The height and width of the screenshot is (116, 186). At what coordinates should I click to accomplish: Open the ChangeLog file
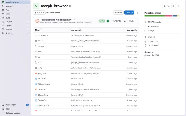pos(43,95)
